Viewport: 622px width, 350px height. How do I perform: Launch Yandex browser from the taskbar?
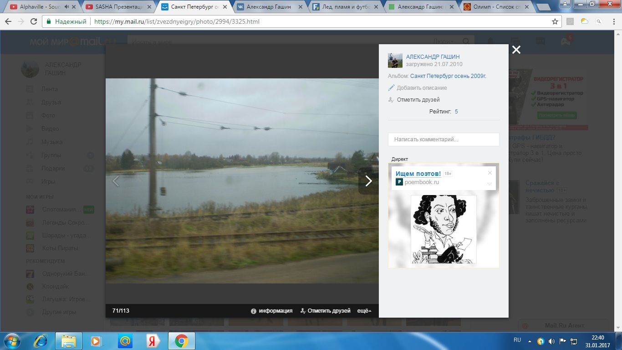click(153, 341)
